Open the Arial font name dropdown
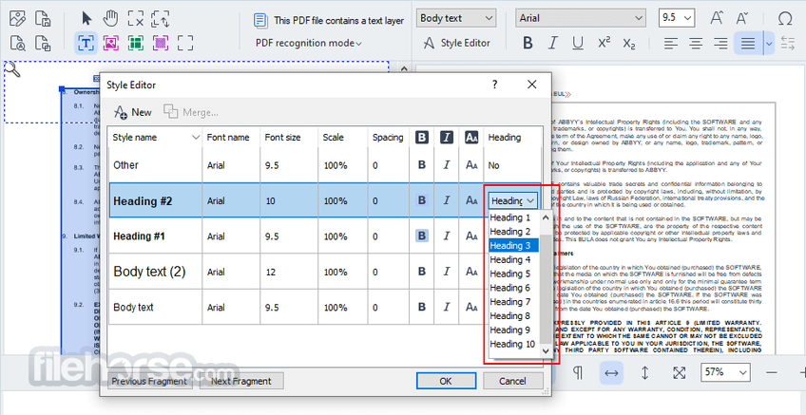Screen dimensions: 806x415 (581, 18)
